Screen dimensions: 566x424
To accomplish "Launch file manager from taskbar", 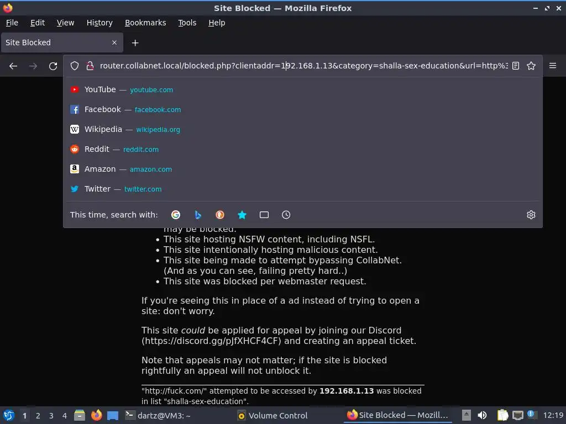I will (x=80, y=415).
